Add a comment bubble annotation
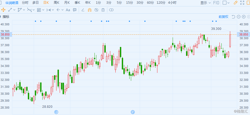 (75, 10)
